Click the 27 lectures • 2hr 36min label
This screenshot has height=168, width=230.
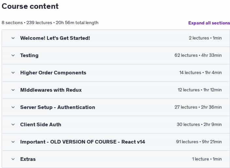click(x=198, y=107)
